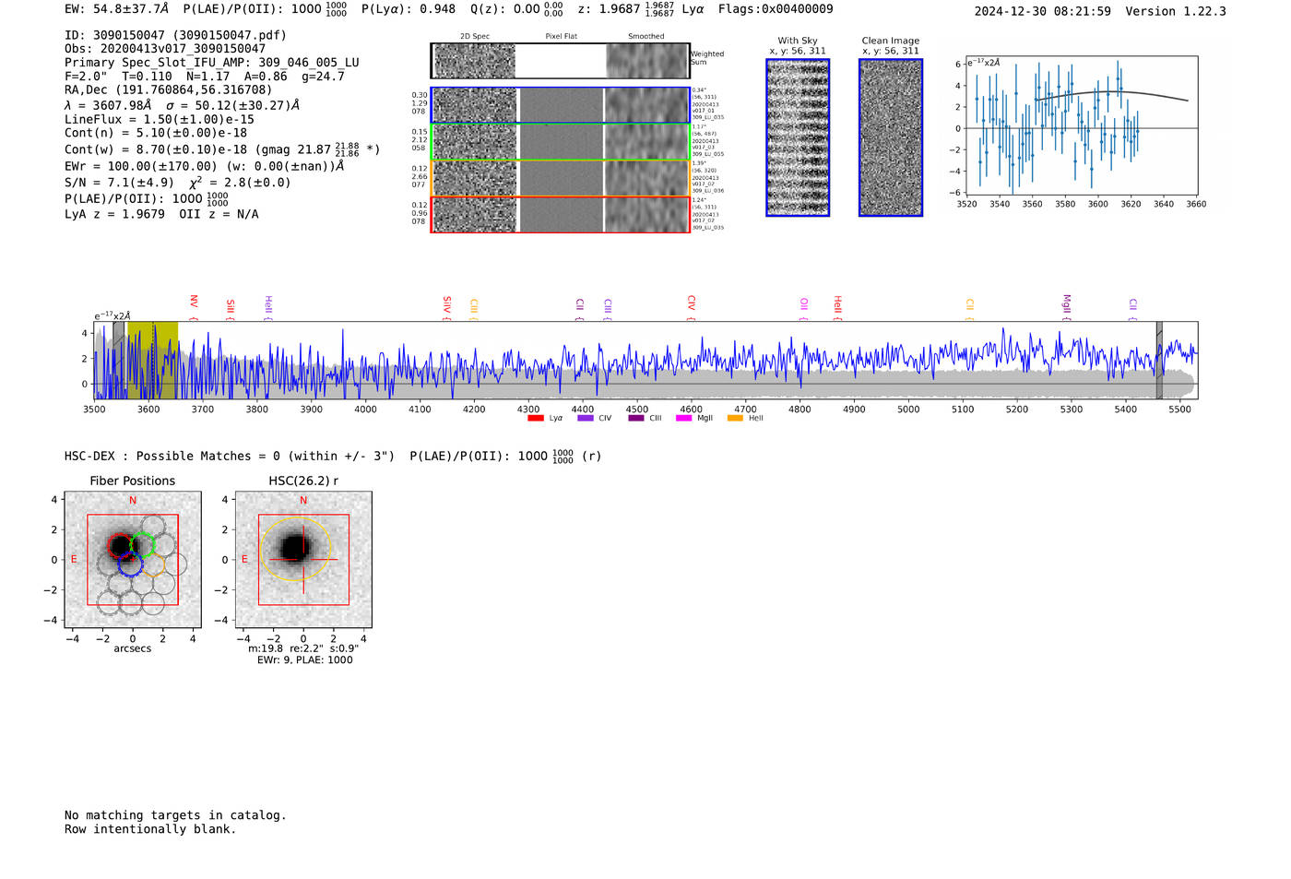Open the With Sky cutout image
The height and width of the screenshot is (879, 1291).
point(798,137)
